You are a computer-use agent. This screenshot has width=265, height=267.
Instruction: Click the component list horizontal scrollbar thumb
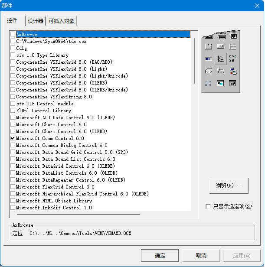pyautogui.click(x=79, y=215)
